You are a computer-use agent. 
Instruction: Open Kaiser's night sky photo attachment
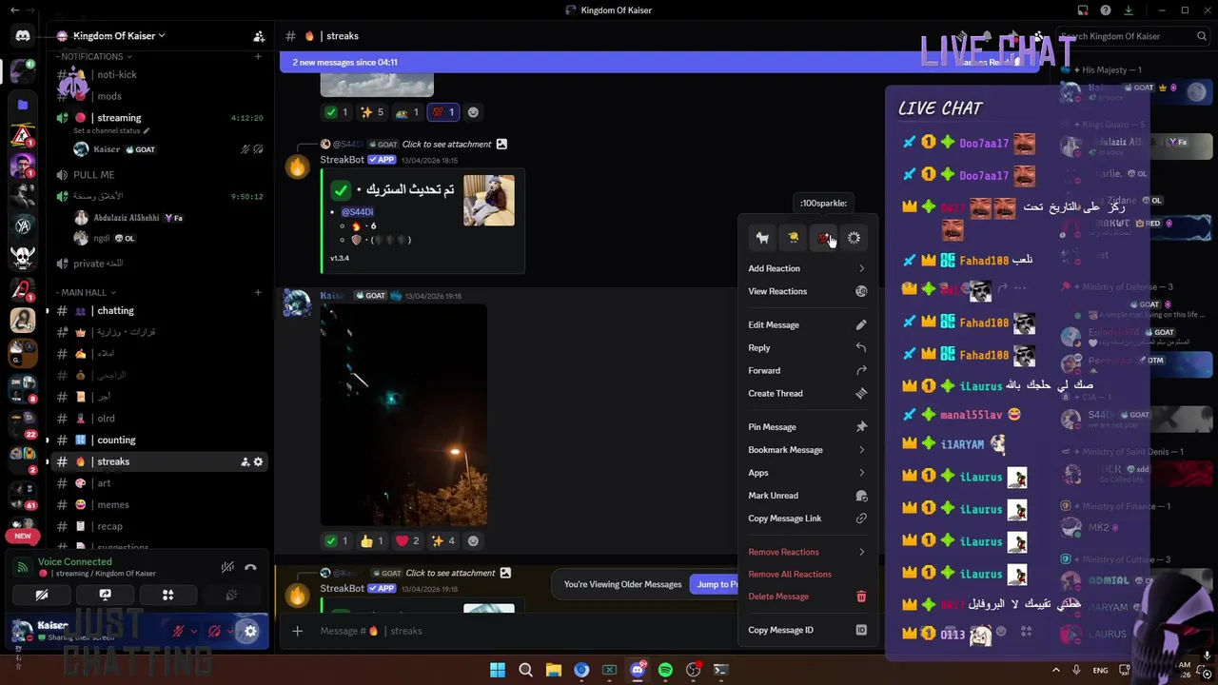tap(403, 415)
